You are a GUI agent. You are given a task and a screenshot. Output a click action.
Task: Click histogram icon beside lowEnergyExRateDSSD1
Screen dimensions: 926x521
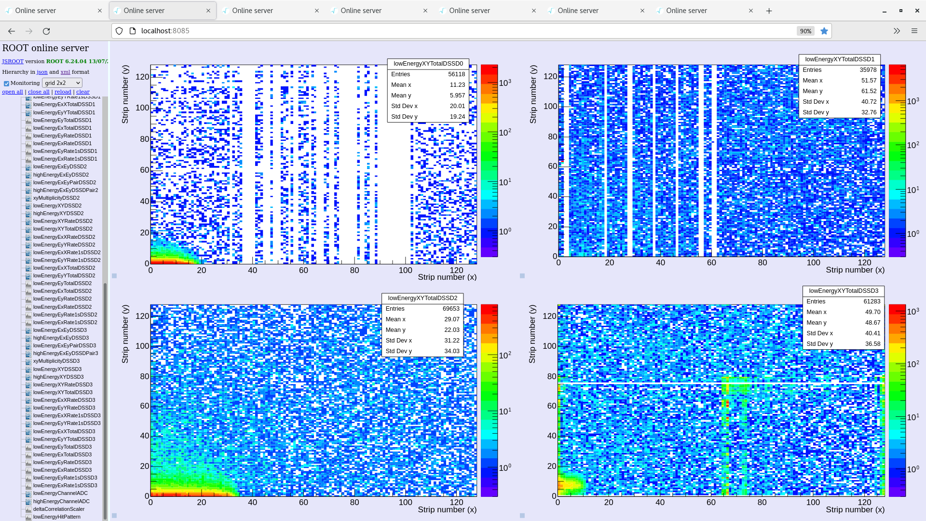[28, 144]
